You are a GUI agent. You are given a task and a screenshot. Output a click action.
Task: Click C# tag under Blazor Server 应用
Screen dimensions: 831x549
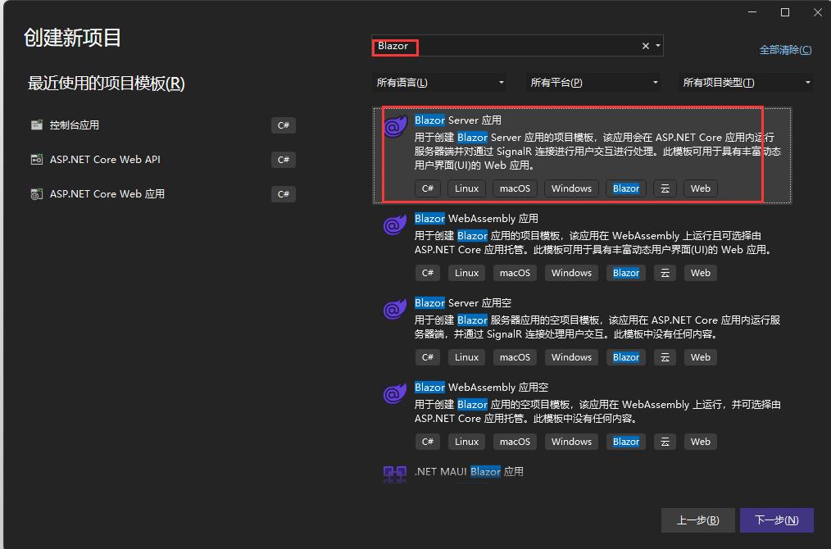coord(427,188)
